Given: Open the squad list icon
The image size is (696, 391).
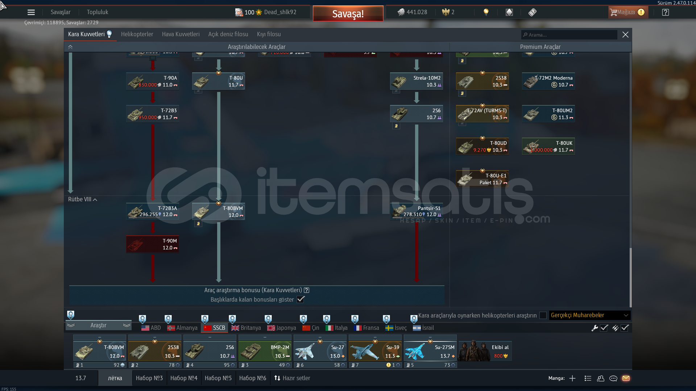Looking at the screenshot, I should [x=588, y=378].
